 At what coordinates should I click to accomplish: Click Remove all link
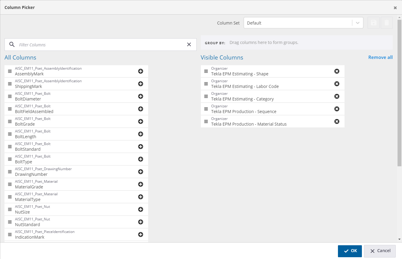(380, 57)
